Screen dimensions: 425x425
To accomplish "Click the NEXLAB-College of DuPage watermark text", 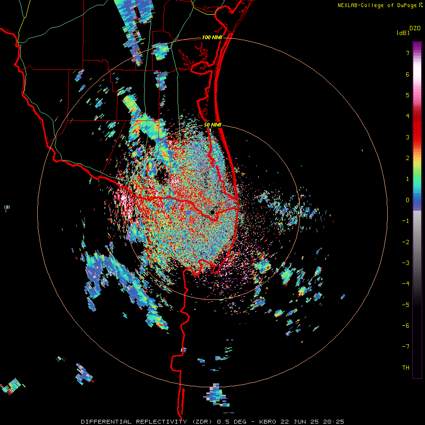I will tap(377, 5).
